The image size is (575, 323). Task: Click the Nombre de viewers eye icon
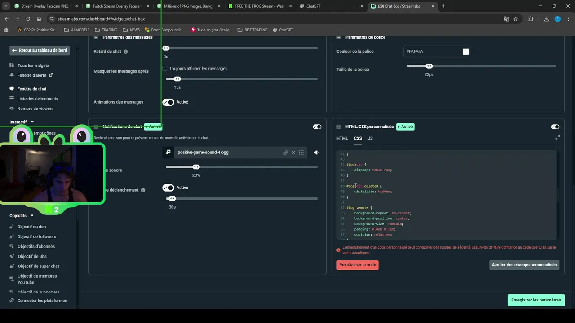[x=12, y=109]
